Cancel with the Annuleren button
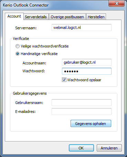The image size is (127, 157). 109,148
